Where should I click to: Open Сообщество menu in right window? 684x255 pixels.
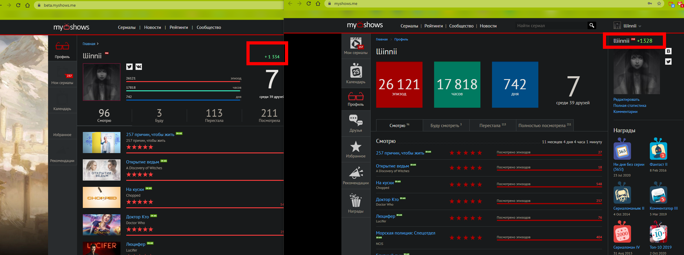tap(461, 26)
